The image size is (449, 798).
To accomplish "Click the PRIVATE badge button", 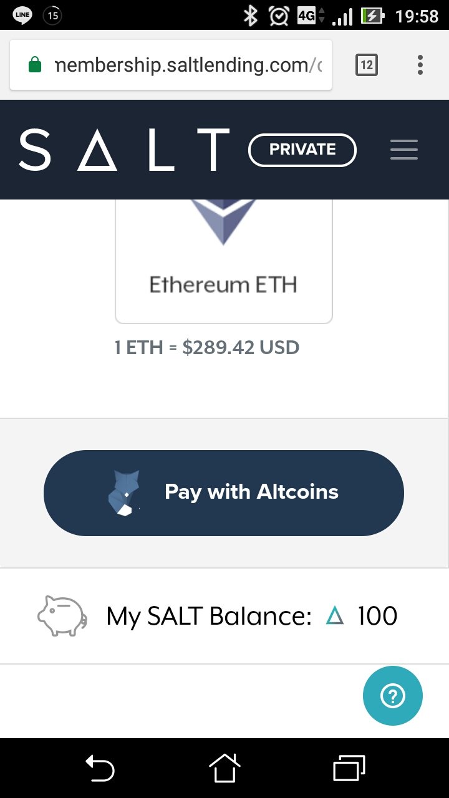I will click(302, 150).
